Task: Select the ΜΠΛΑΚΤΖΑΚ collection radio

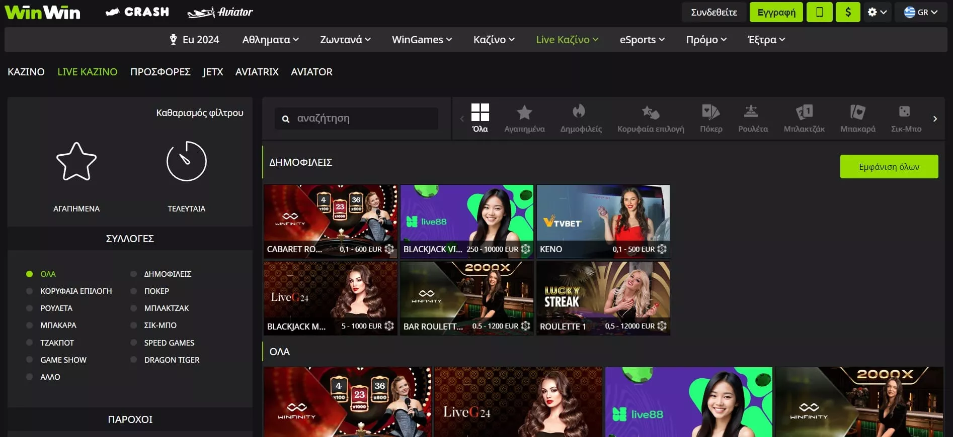Action: coord(134,308)
